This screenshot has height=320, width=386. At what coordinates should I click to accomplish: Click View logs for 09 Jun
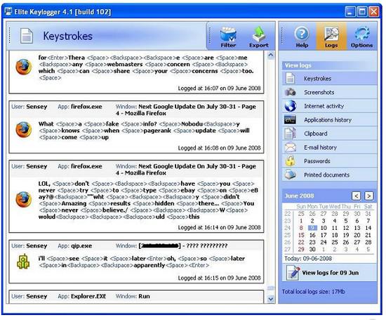329,273
